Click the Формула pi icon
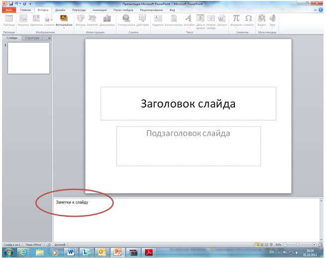Image resolution: width=326 pixels, height=258 pixels. coord(236,19)
